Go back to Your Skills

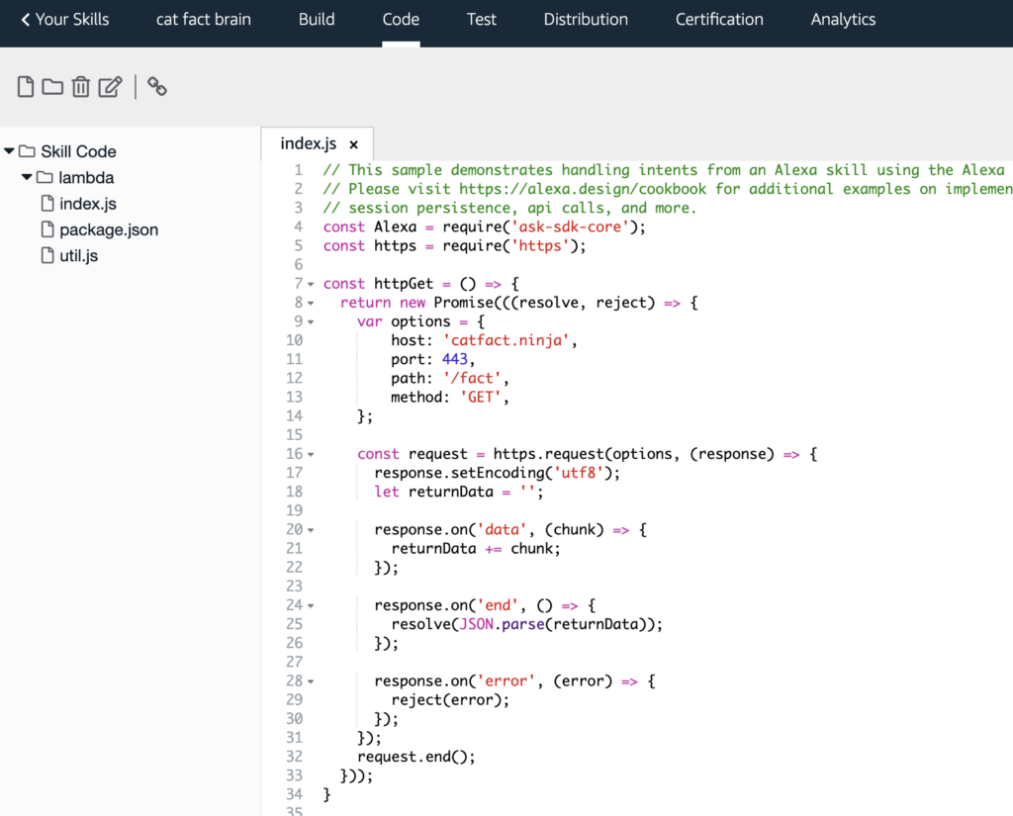[64, 20]
